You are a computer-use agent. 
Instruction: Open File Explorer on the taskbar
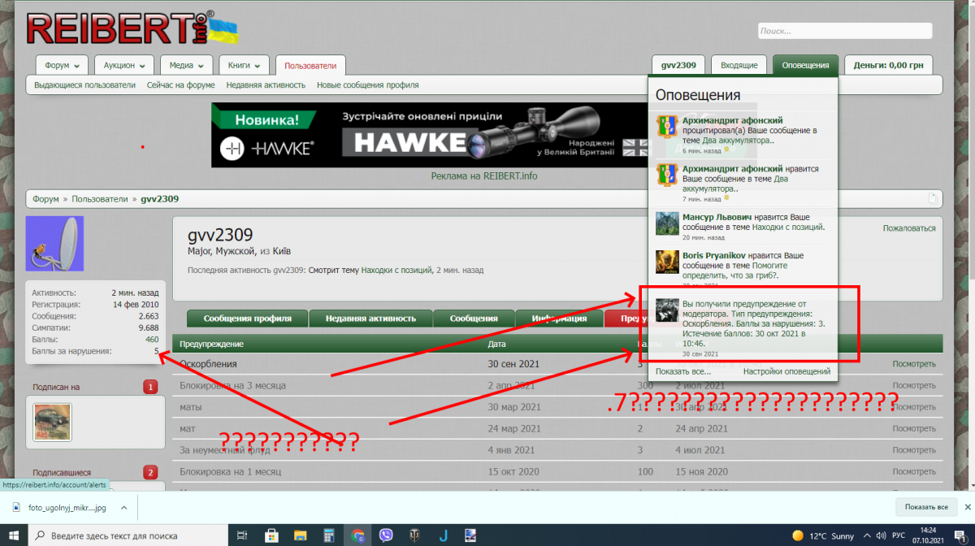[x=300, y=535]
